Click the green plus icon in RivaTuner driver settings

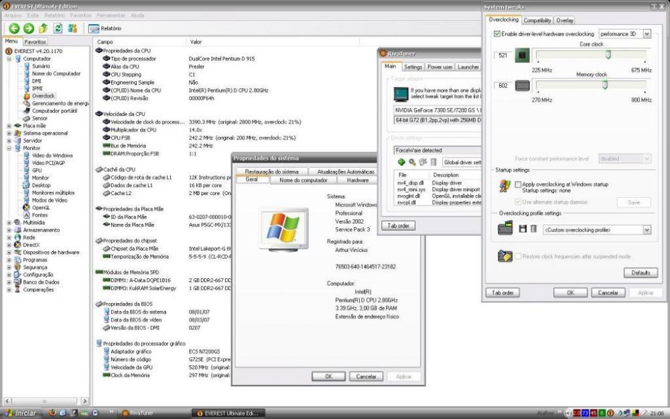[x=401, y=162]
